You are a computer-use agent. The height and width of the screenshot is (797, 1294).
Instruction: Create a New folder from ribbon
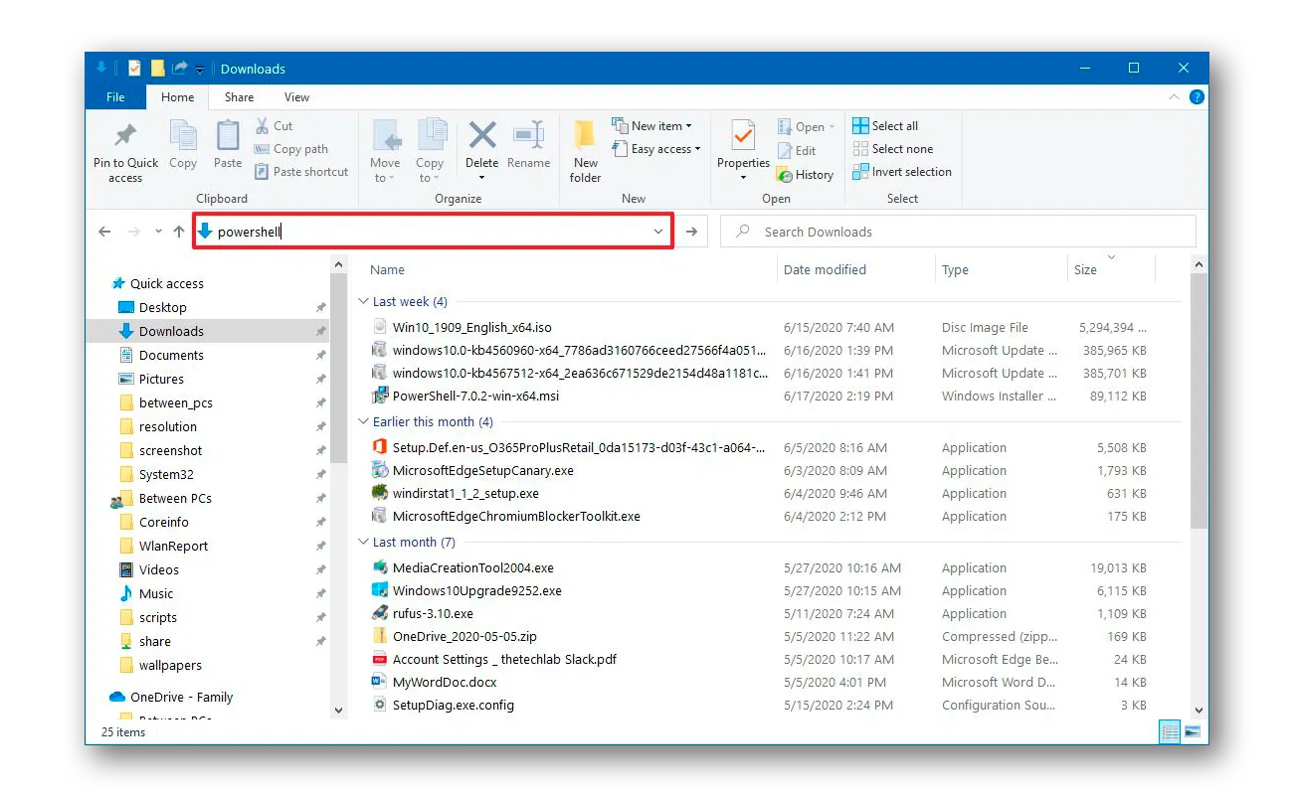(x=585, y=151)
